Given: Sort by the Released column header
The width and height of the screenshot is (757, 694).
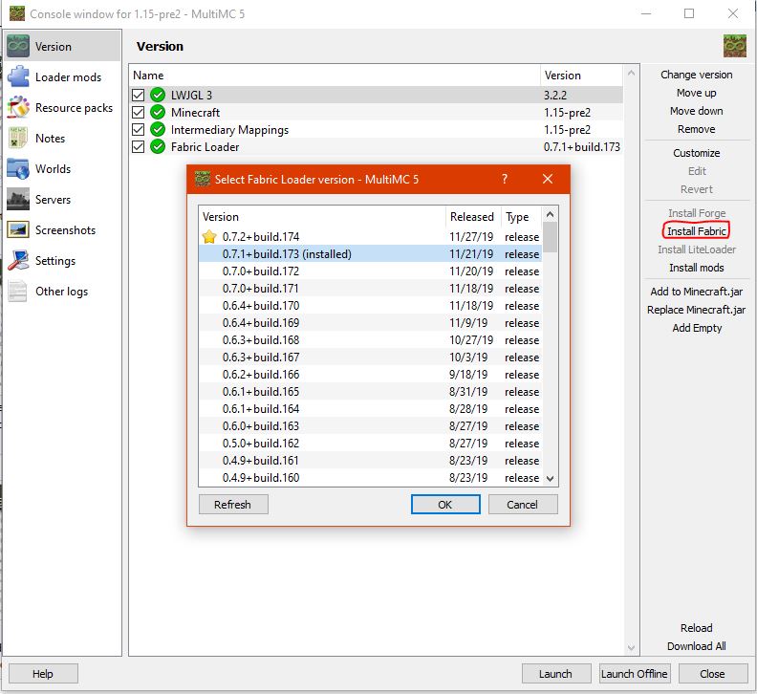Looking at the screenshot, I should click(x=473, y=217).
